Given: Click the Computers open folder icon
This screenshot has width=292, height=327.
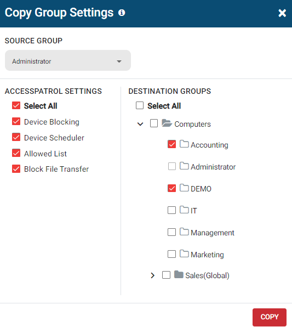Looking at the screenshot, I should (167, 123).
